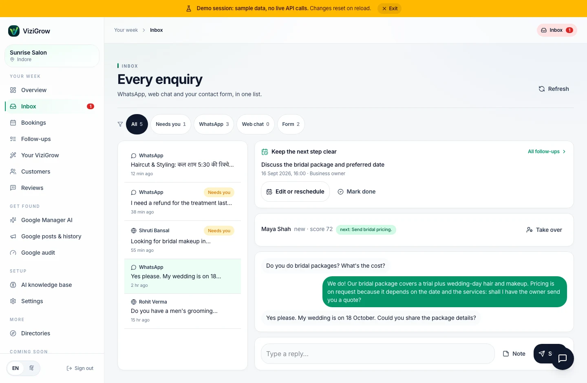The width and height of the screenshot is (587, 383).
Task: Click the Type a reply field
Action: pyautogui.click(x=378, y=354)
